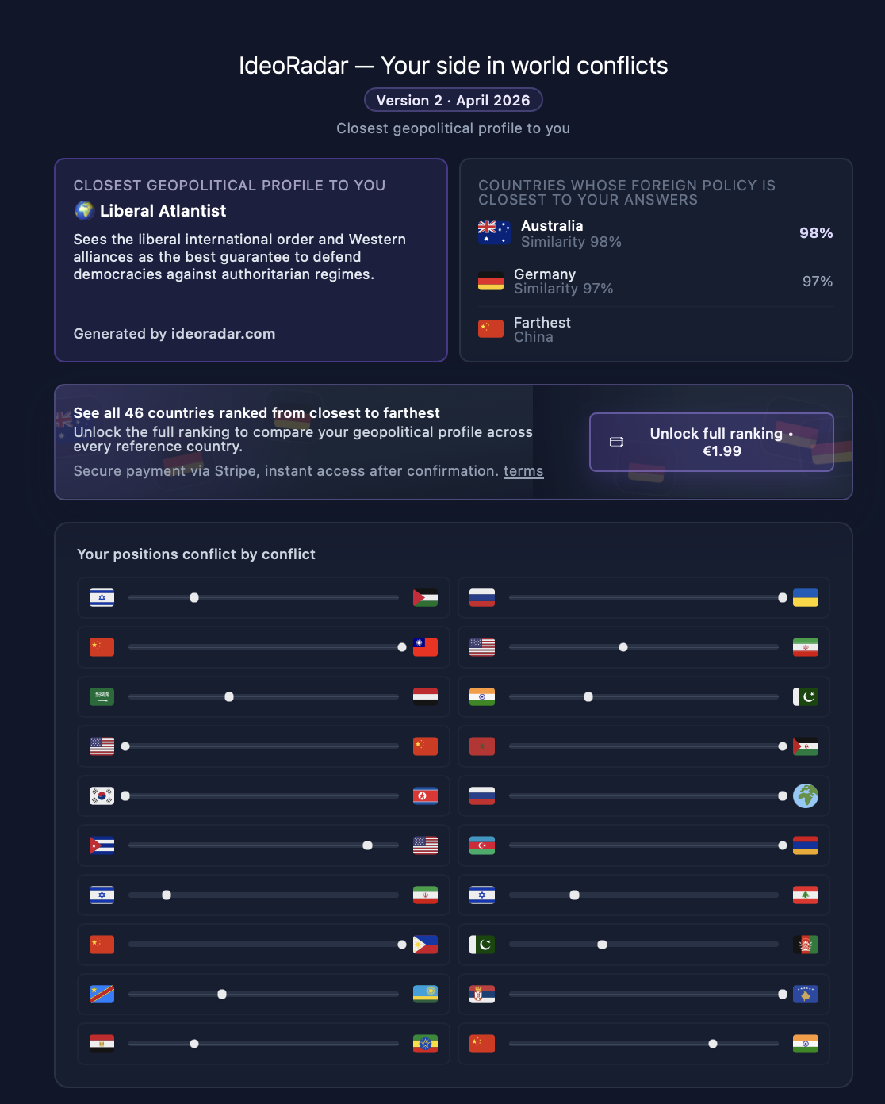Click the USA–Iran slider handle

point(623,647)
